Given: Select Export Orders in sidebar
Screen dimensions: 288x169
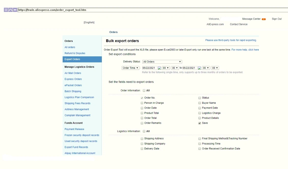Looking at the screenshot, I should [x=82, y=59].
